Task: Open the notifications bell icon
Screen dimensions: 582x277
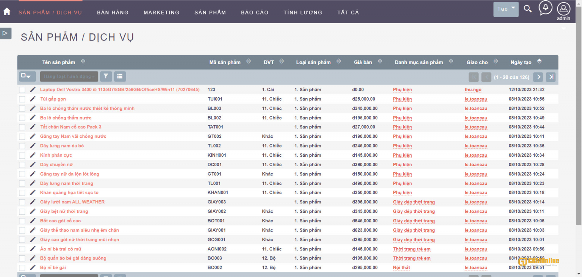Action: pyautogui.click(x=545, y=8)
